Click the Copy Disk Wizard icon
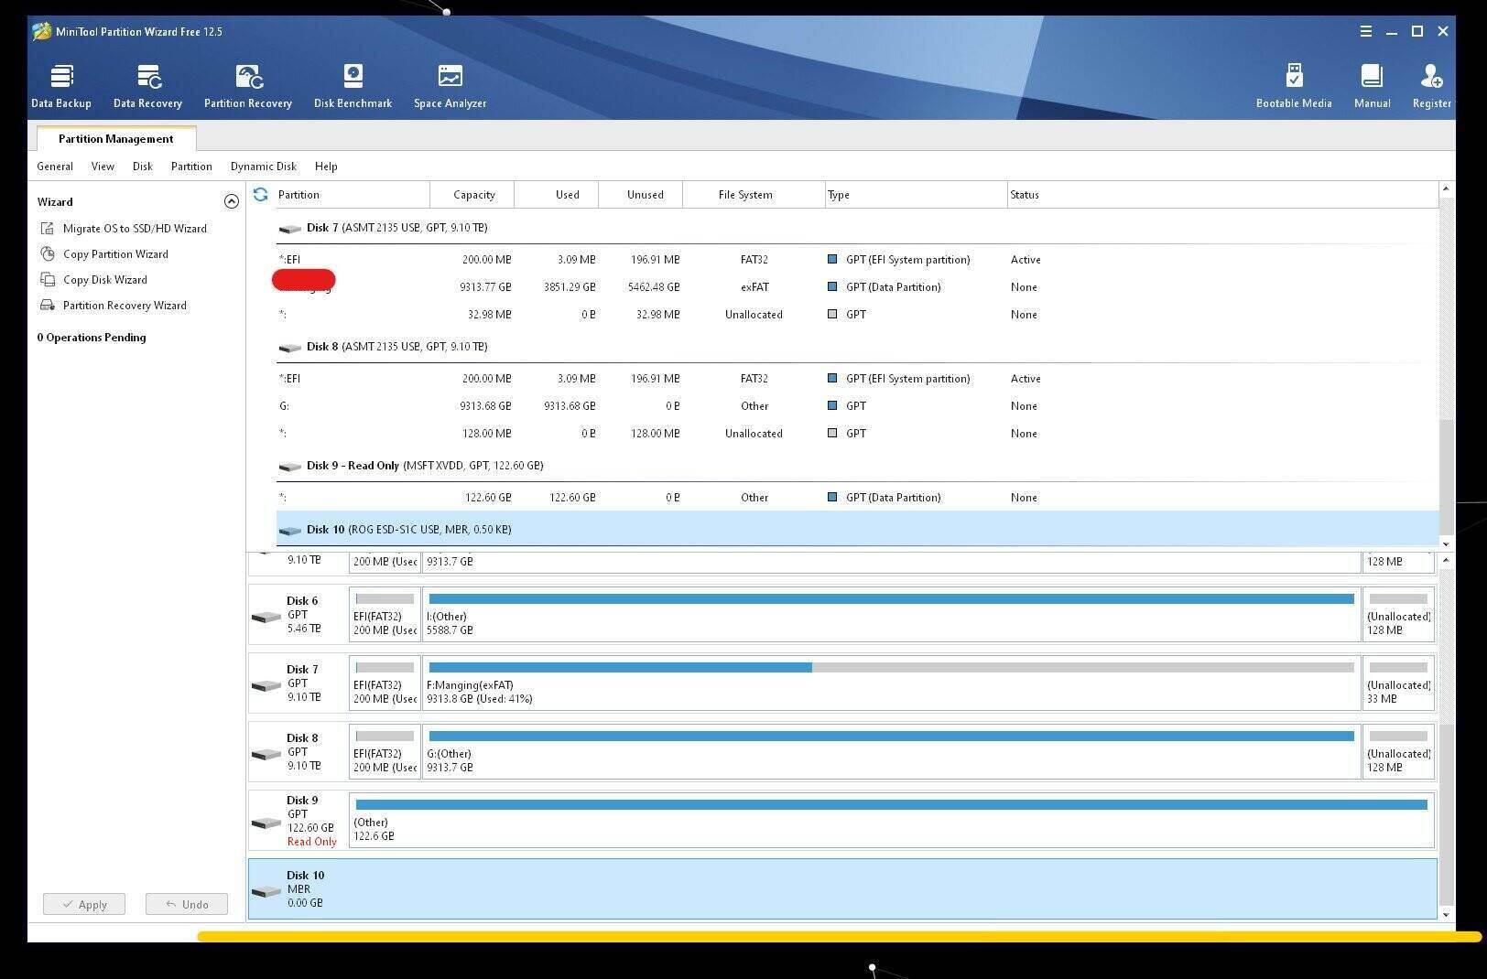Viewport: 1487px width, 979px height. (48, 279)
